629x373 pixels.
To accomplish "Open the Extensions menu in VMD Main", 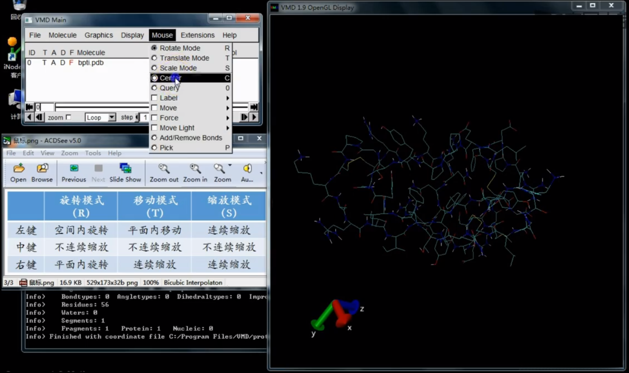I will [197, 35].
